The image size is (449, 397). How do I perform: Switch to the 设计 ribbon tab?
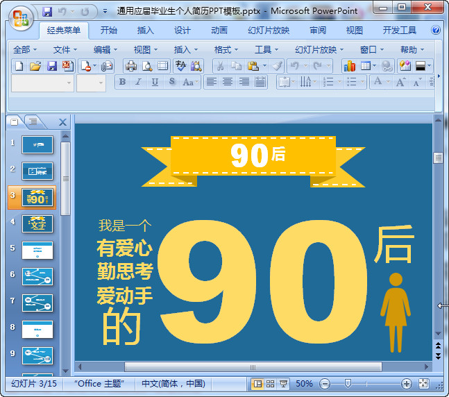pos(183,30)
